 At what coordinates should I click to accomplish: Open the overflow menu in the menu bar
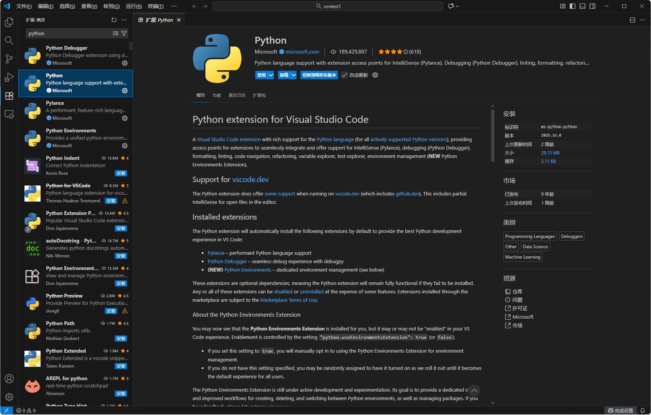(x=174, y=6)
